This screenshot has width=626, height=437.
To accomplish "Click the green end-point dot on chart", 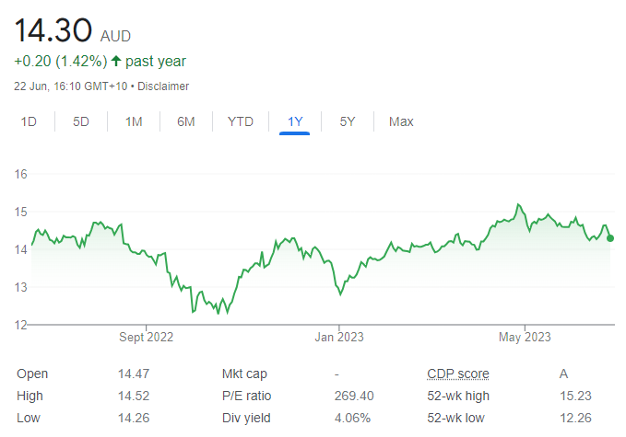I will [x=610, y=238].
